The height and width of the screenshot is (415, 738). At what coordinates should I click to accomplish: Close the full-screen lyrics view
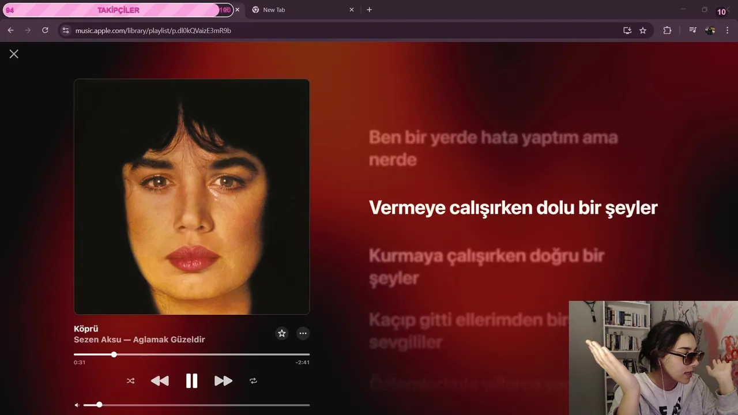pyautogui.click(x=14, y=54)
